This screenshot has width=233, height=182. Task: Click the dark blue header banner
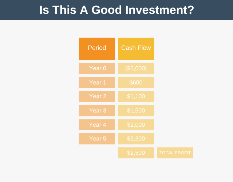click(x=116, y=10)
